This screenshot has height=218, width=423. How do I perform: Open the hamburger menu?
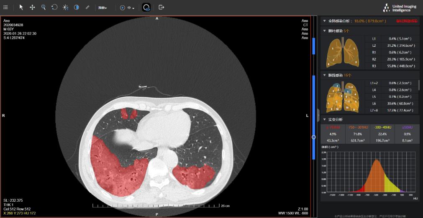pyautogui.click(x=5, y=7)
